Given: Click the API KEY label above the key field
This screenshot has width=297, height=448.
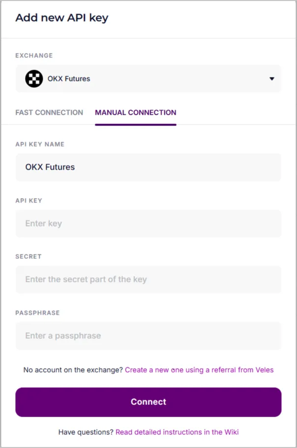Looking at the screenshot, I should (28, 200).
